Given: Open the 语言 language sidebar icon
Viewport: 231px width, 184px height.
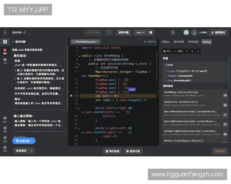Looking at the screenshot, I should [5, 149].
